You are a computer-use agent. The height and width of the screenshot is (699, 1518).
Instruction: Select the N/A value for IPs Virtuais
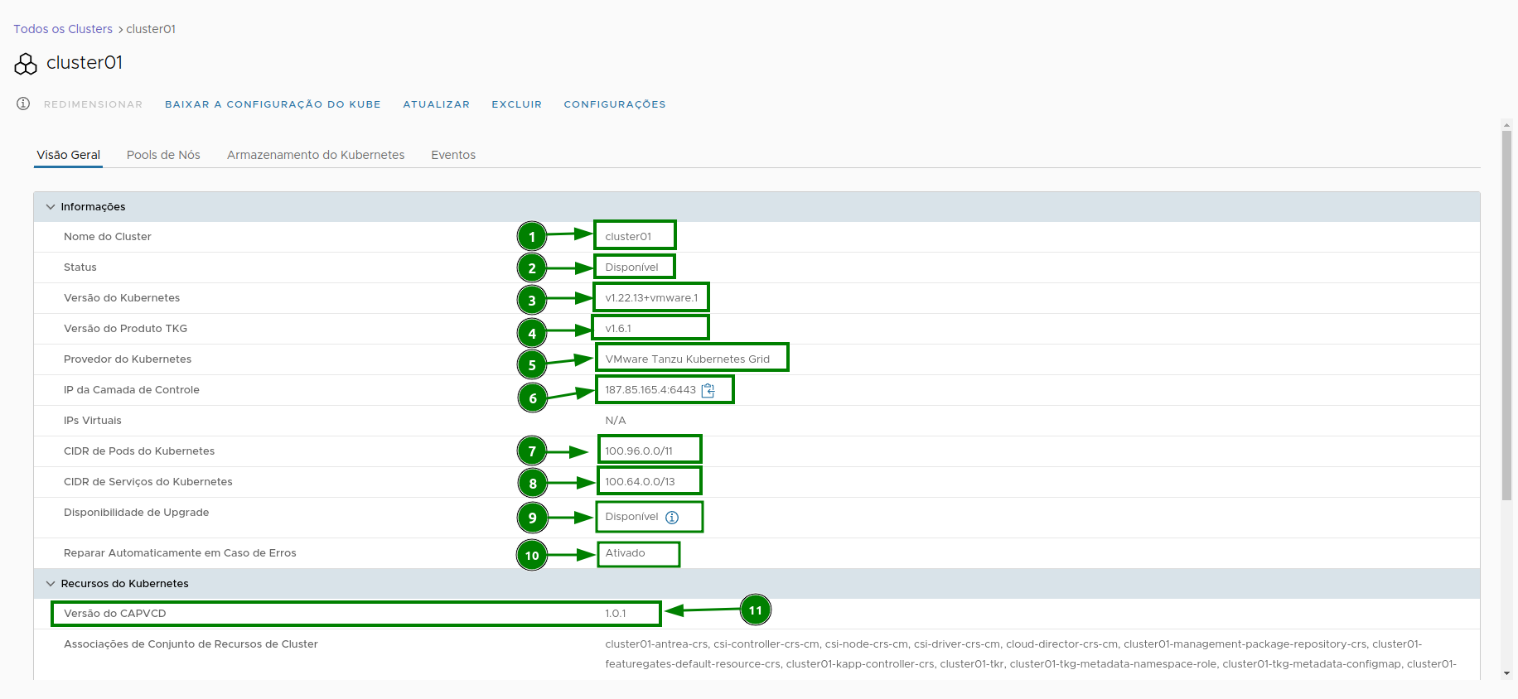616,421
